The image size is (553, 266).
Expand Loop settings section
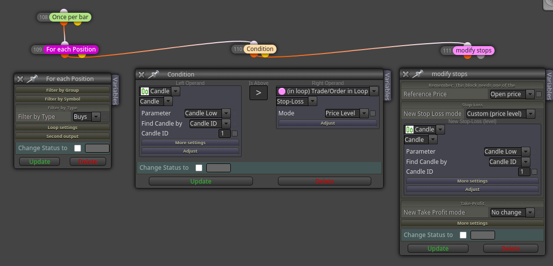pos(62,128)
